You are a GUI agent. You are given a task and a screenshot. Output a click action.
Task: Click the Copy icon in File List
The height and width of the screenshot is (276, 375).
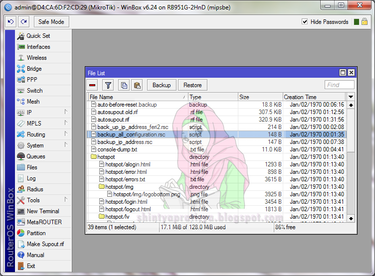click(x=124, y=85)
